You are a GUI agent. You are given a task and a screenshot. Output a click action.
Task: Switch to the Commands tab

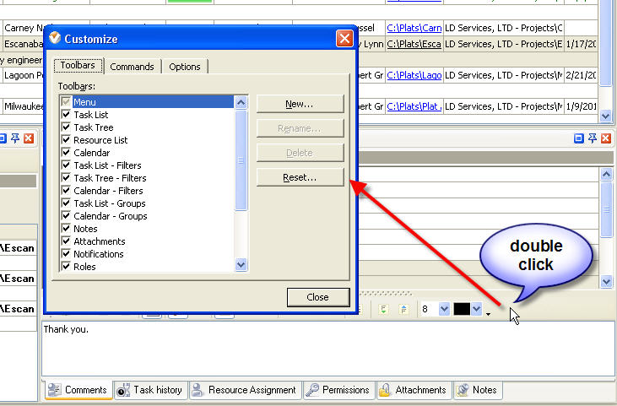(x=132, y=67)
